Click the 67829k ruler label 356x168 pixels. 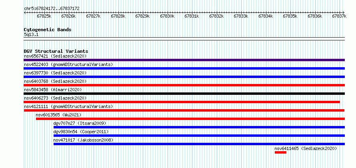143,16
